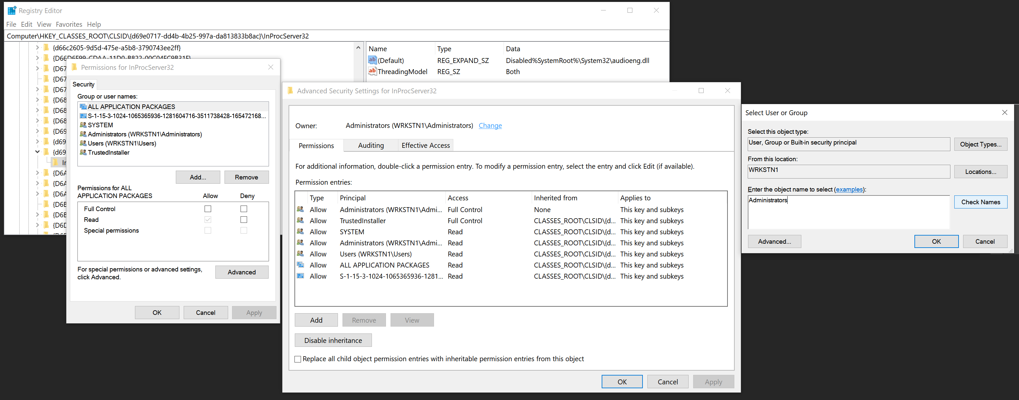
Task: Click Remove button under group or user names
Action: (246, 177)
